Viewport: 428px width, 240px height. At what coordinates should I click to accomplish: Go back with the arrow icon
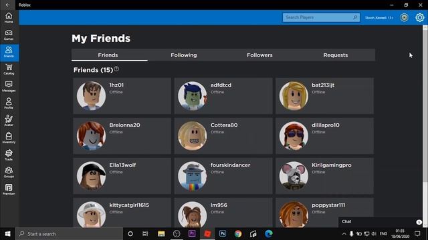click(7, 5)
